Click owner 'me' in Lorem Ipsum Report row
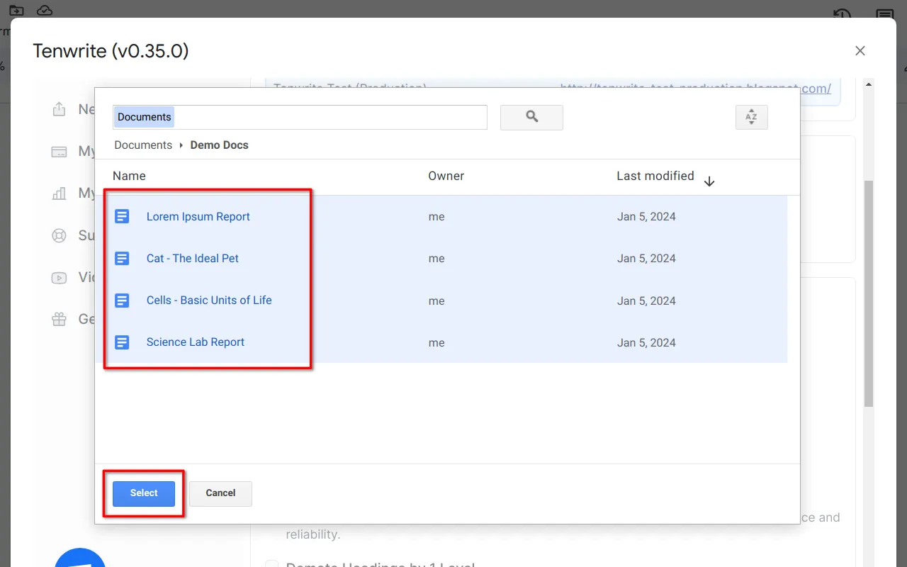 pyautogui.click(x=436, y=217)
